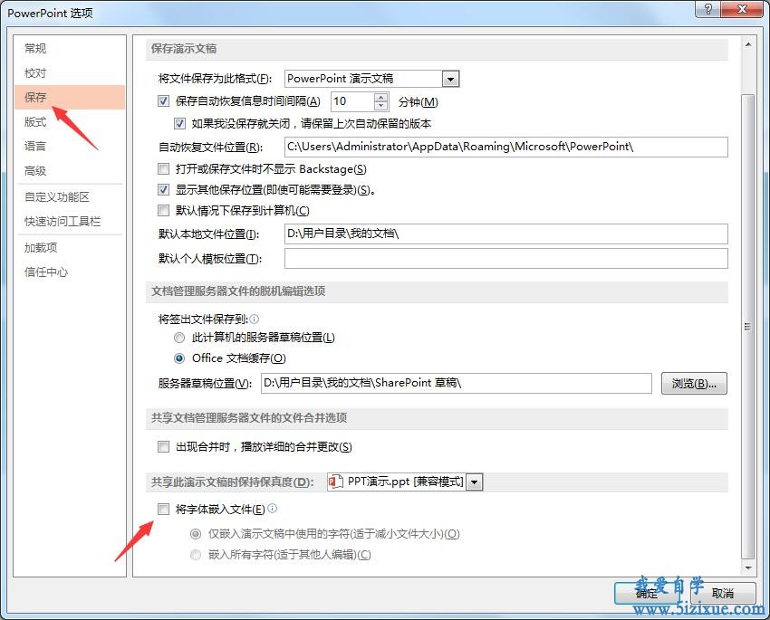Click the 默认个人模板位置 empty field

point(505,259)
